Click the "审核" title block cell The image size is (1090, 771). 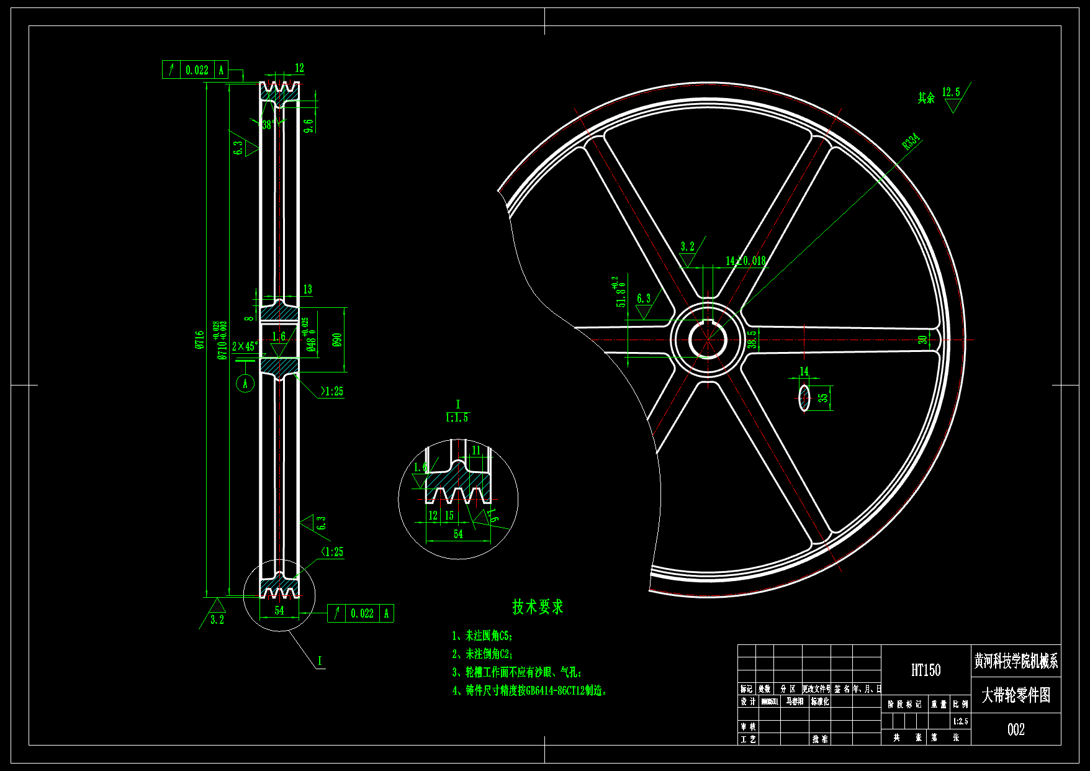748,726
